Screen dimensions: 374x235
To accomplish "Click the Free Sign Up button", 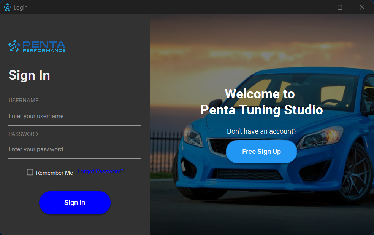I will click(x=261, y=151).
